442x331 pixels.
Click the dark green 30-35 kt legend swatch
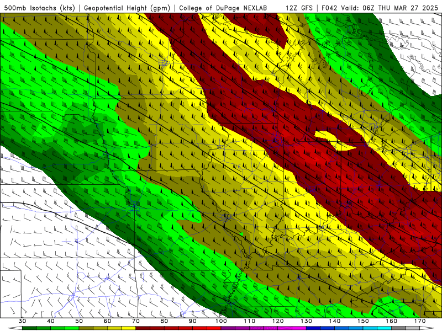[29, 328]
